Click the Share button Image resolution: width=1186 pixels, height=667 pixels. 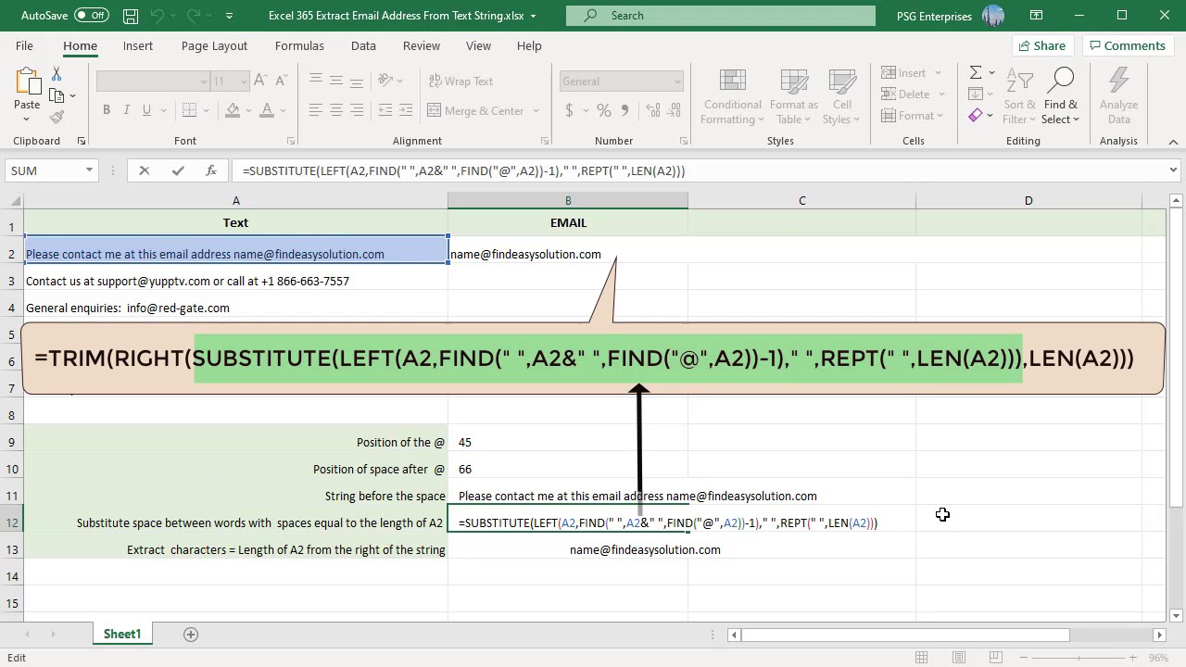[1041, 45]
